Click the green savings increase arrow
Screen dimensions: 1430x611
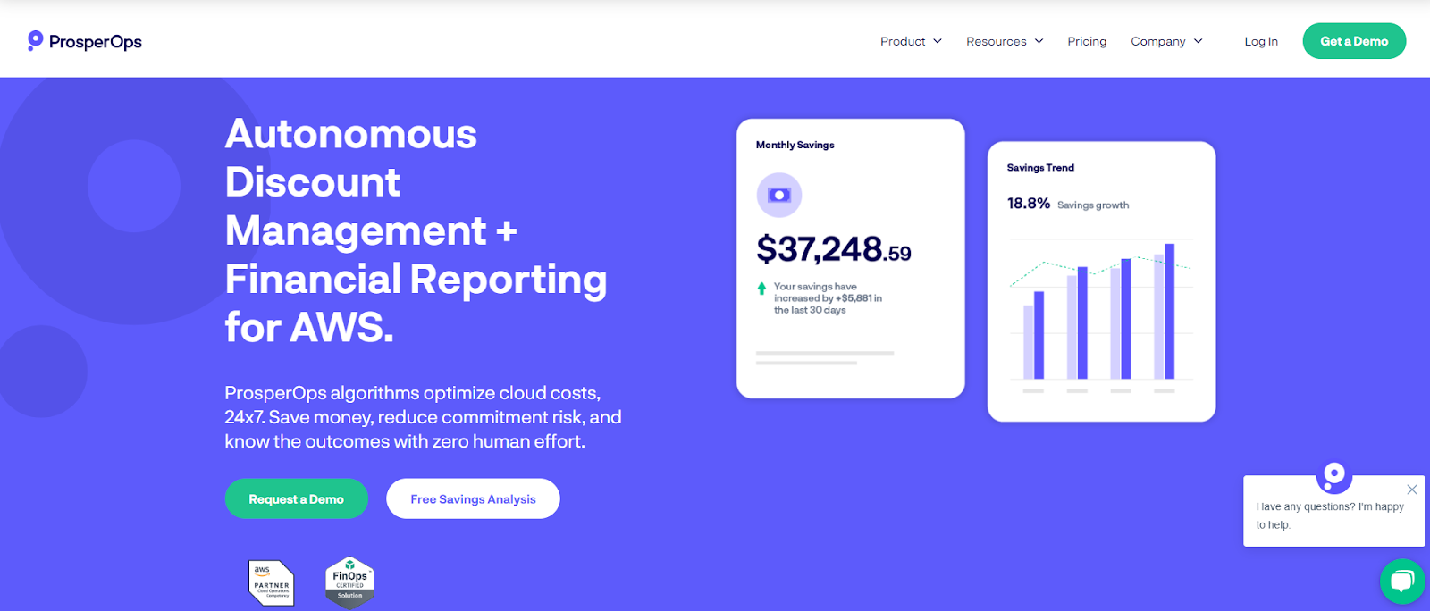761,288
